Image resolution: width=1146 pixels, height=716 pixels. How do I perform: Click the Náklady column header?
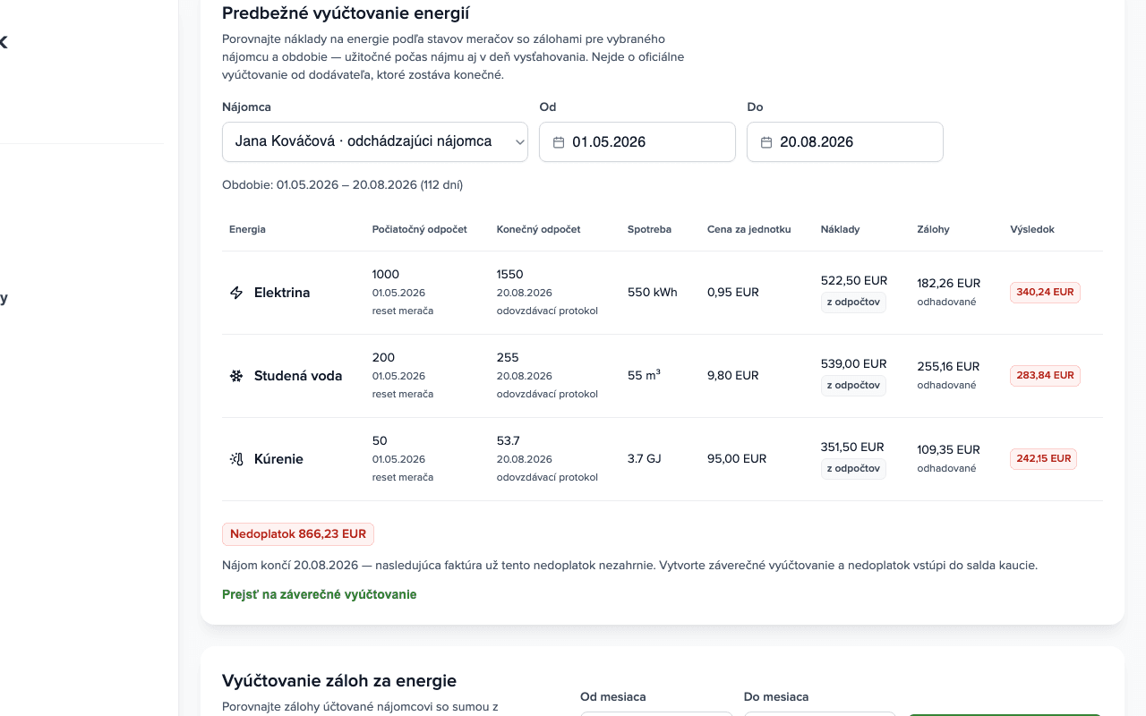(x=840, y=229)
